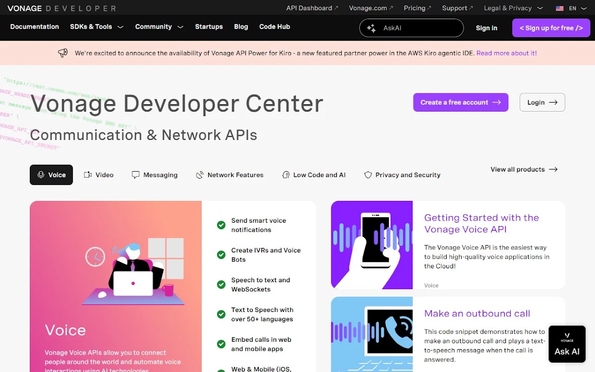Click the arrow in the Login button
The height and width of the screenshot is (372, 595).
[553, 102]
